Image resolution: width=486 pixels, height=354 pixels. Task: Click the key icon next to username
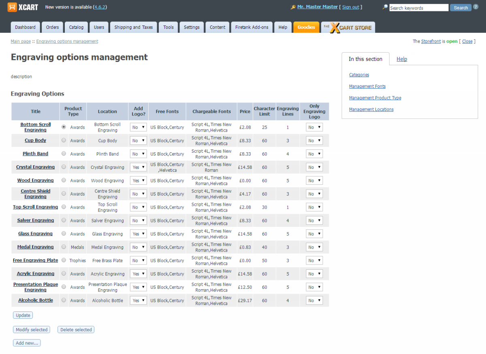coord(293,7)
